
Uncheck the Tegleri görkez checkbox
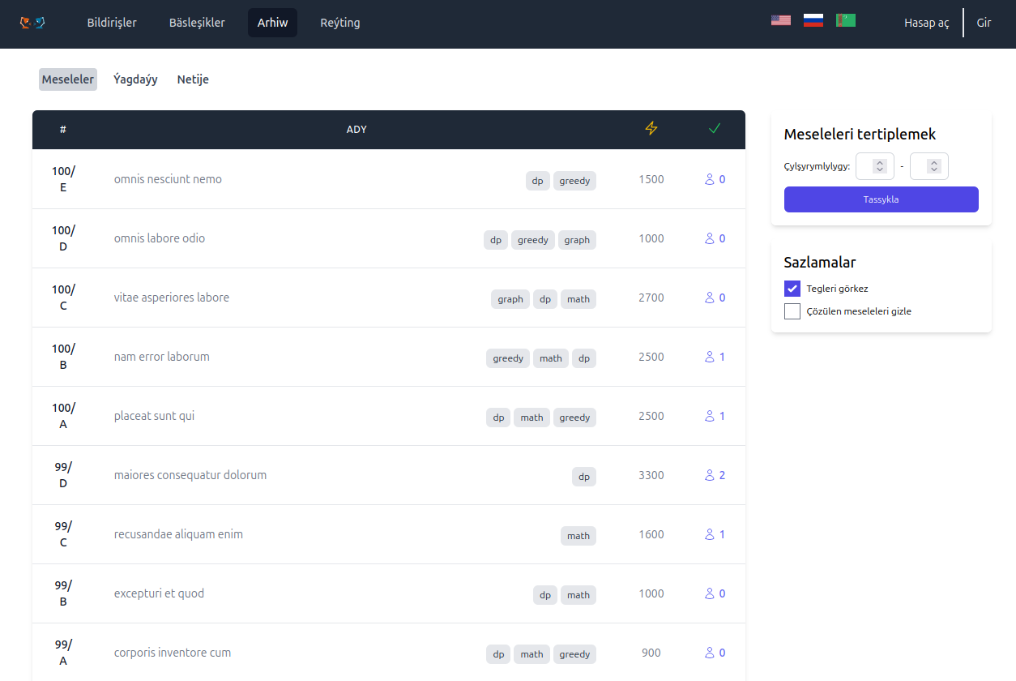792,289
